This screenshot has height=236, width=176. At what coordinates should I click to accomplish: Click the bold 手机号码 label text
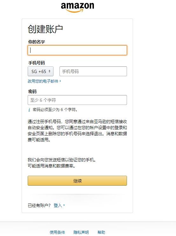pyautogui.click(x=37, y=63)
